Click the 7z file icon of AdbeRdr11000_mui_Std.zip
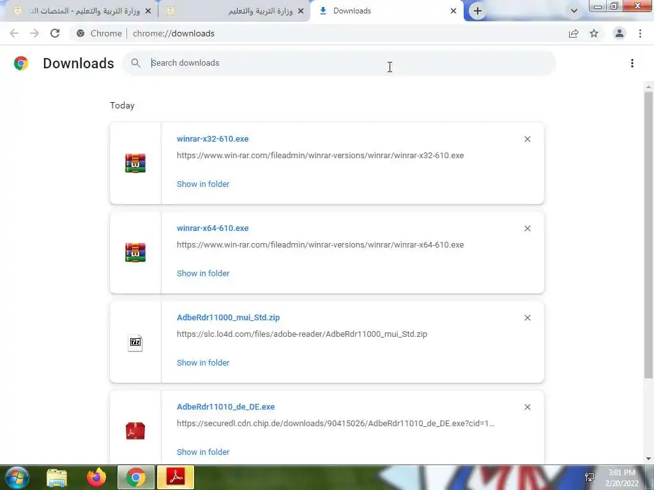 click(135, 343)
